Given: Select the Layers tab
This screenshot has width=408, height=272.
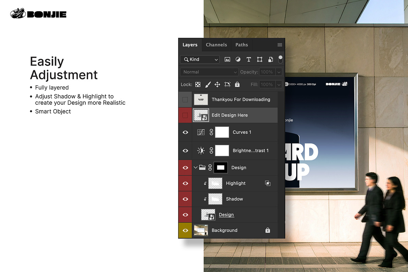Looking at the screenshot, I should 190,45.
